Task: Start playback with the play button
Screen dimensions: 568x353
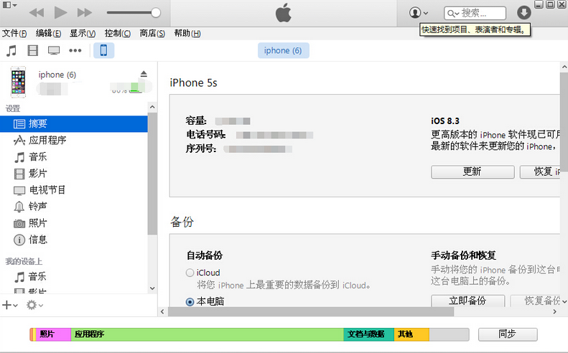Action: (x=60, y=13)
